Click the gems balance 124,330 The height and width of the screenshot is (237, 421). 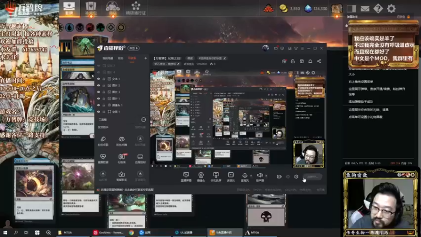pyautogui.click(x=316, y=8)
